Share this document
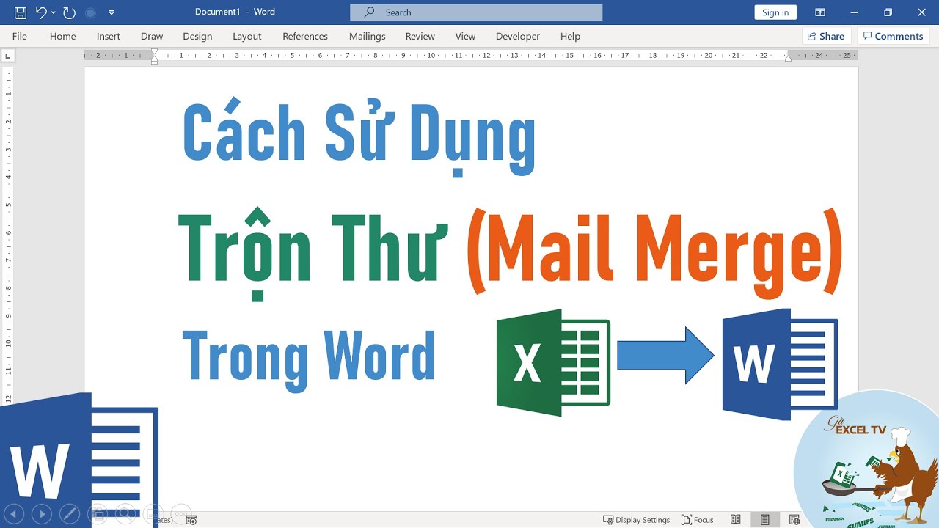 (825, 36)
